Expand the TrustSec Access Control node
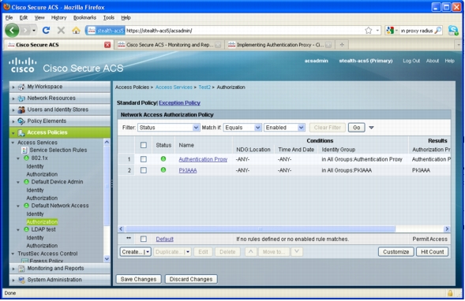The image size is (465, 301). [x=13, y=254]
